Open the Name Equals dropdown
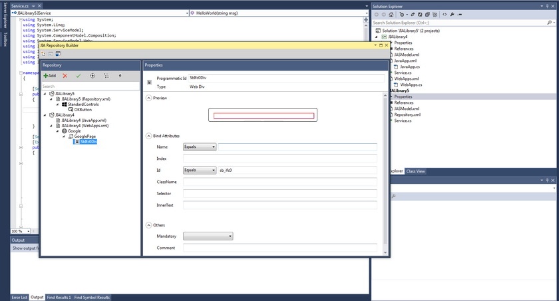This screenshot has width=559, height=301. 200,147
